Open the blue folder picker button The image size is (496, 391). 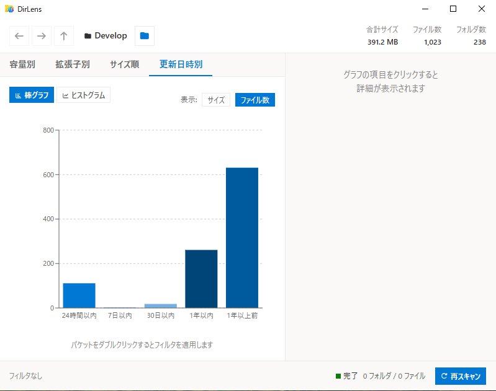[x=145, y=36]
